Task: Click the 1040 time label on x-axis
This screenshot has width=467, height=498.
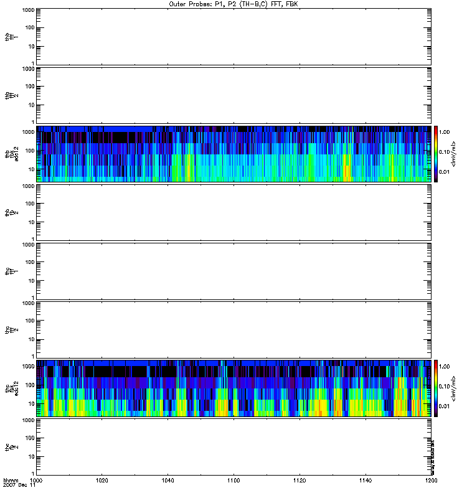Action: point(168,481)
